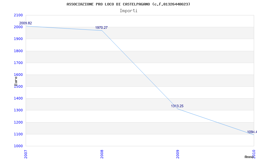Click the chart title ASSOCIAZIONE PRO LOCO DI CASTELPAGANO
Screen dimensions: 257x160
click(128, 4)
